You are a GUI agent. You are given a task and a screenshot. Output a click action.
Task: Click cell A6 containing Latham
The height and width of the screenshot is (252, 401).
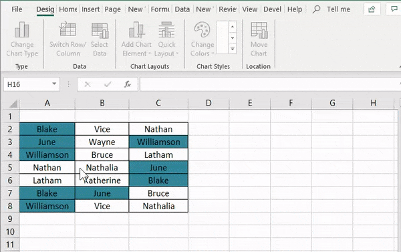click(47, 180)
